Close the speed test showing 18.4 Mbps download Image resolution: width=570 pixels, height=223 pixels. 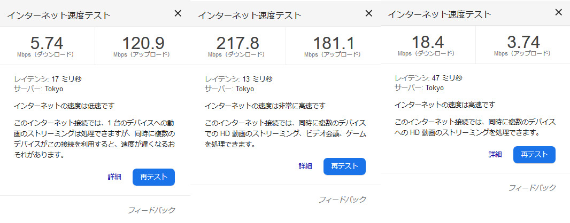[x=559, y=12]
